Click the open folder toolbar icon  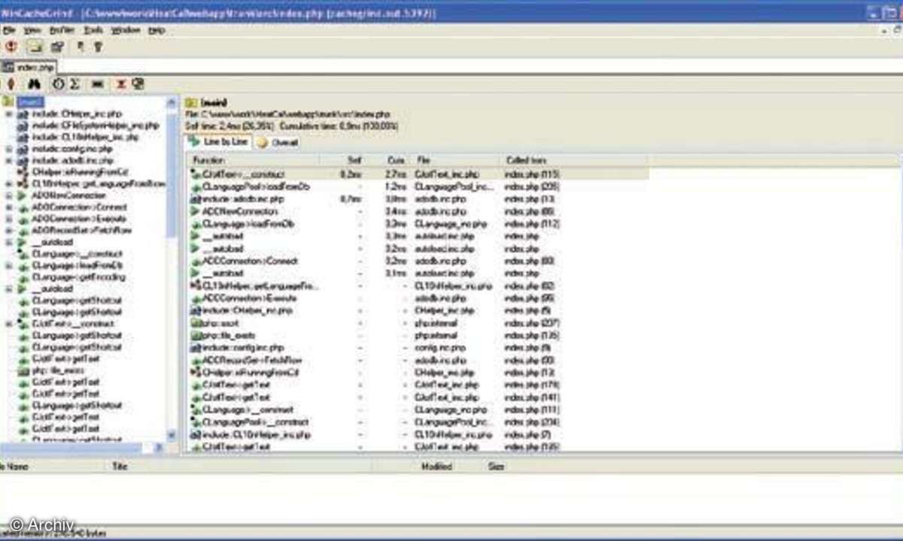point(35,47)
